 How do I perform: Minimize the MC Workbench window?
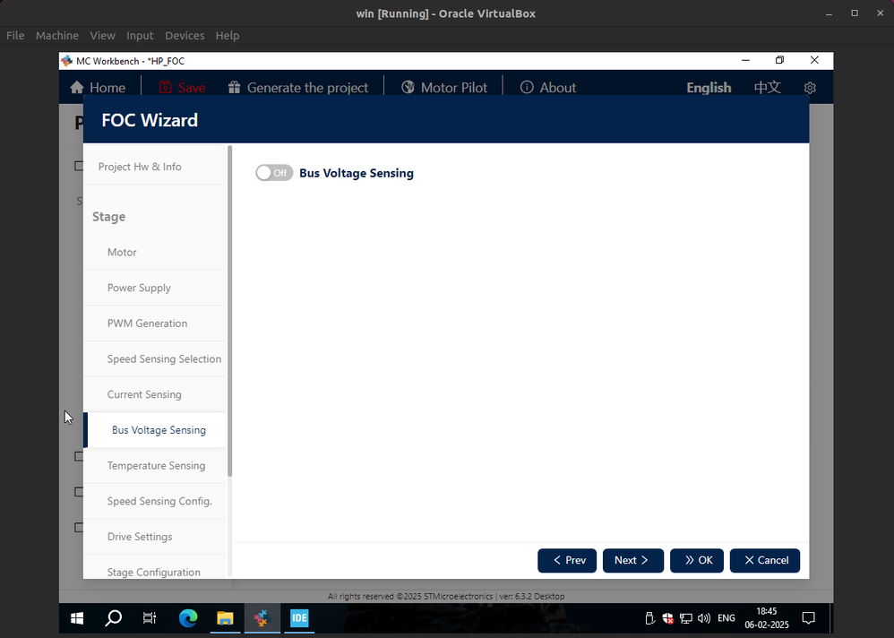[x=746, y=60]
